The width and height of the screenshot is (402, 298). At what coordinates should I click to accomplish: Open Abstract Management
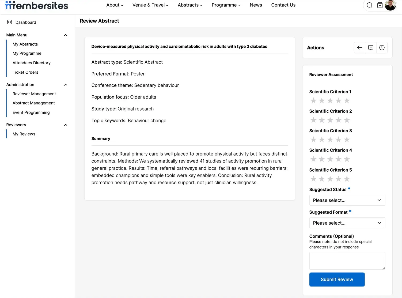click(34, 103)
